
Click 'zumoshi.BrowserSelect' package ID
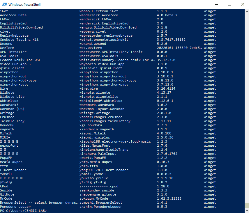click(101, 203)
